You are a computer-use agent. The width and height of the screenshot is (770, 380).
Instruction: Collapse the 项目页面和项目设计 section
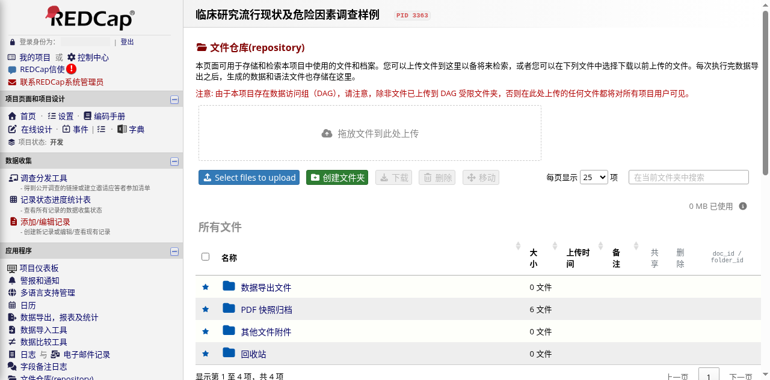pos(174,100)
